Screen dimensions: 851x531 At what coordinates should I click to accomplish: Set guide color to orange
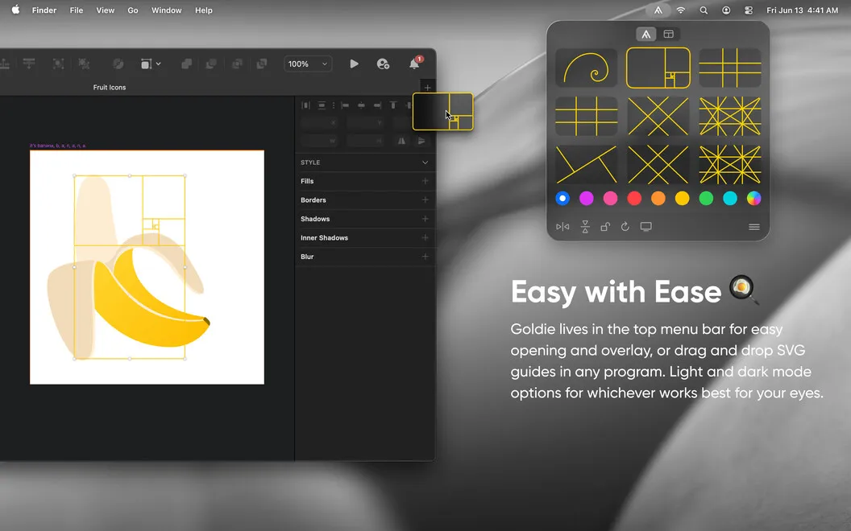pyautogui.click(x=658, y=198)
